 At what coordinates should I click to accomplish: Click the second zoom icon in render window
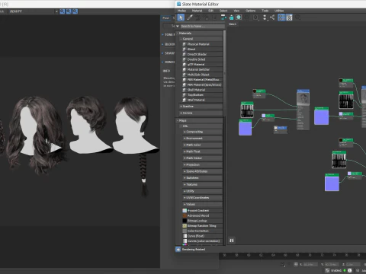pos(69,11)
